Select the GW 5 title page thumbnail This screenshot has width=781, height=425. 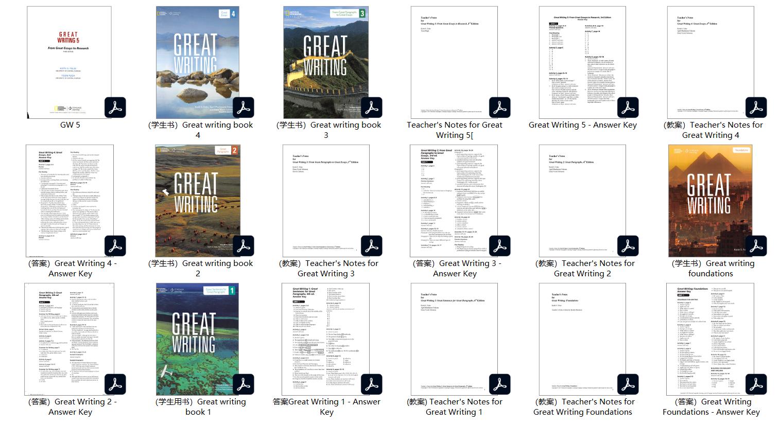(x=68, y=57)
